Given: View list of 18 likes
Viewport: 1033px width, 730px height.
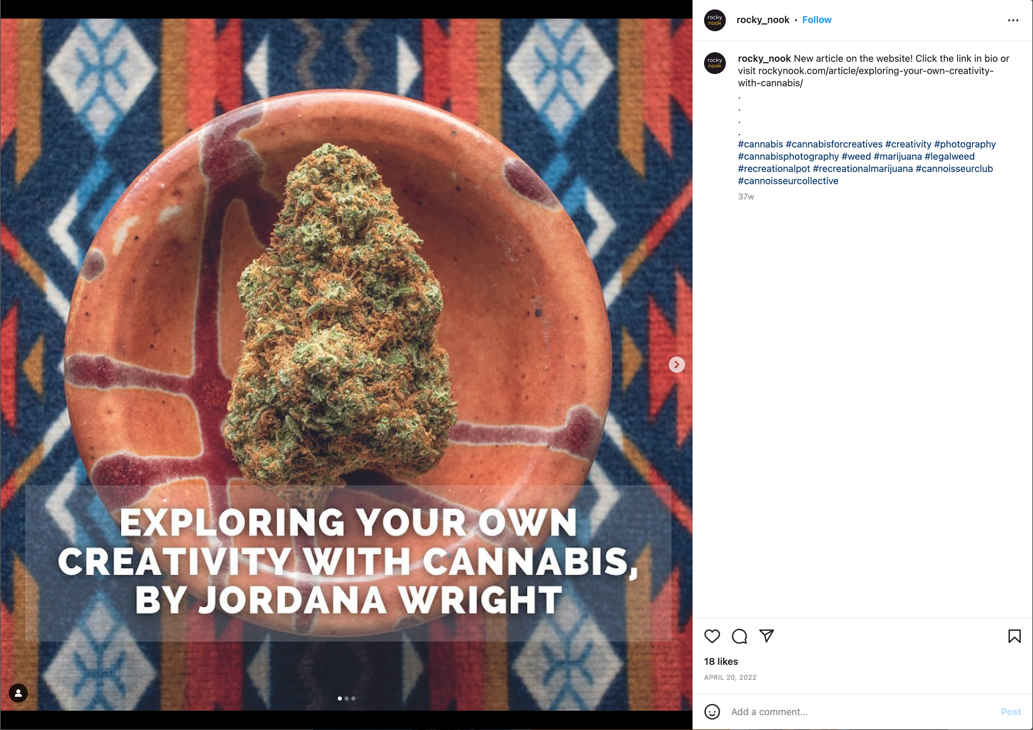Looking at the screenshot, I should tap(721, 661).
